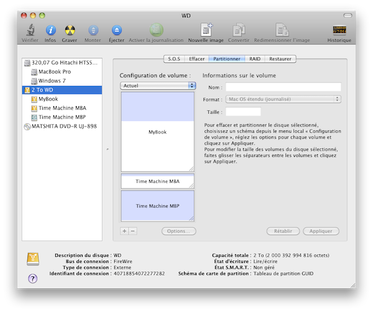The image size is (373, 312).
Task: Select the 320,07 Go Hitachi disk
Action: point(62,63)
